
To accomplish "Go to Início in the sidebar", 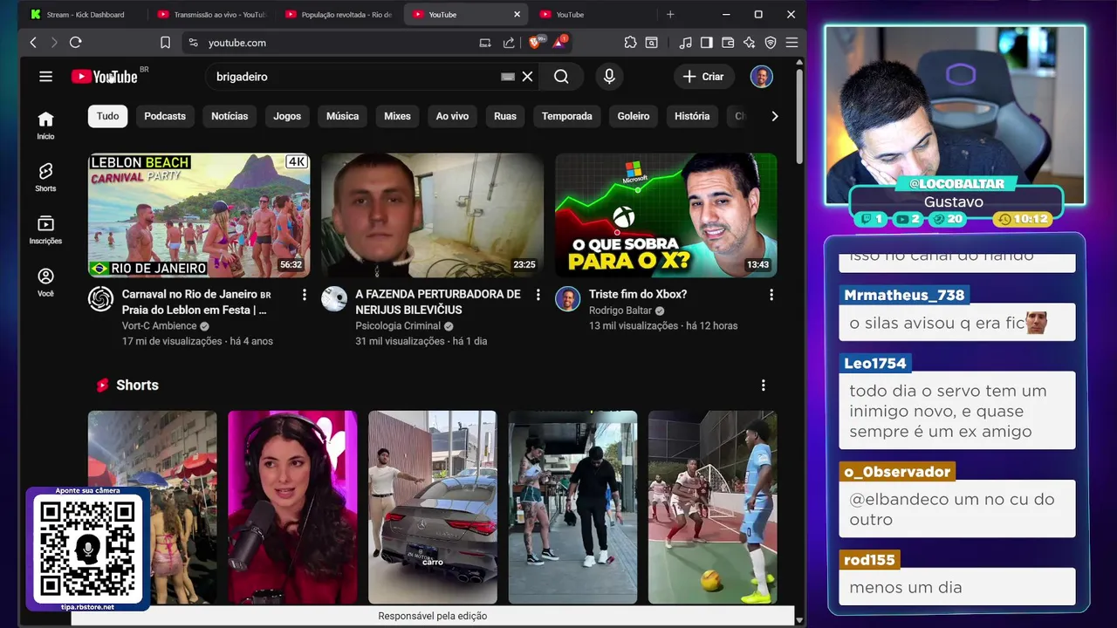I will tap(45, 125).
